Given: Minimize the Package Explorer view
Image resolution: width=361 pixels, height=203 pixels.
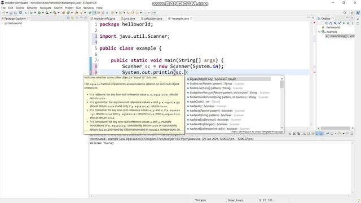Looking at the screenshot, I should (x=81, y=18).
